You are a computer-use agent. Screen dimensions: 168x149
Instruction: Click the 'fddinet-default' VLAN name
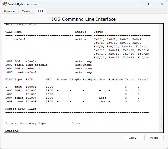[x=28, y=69]
